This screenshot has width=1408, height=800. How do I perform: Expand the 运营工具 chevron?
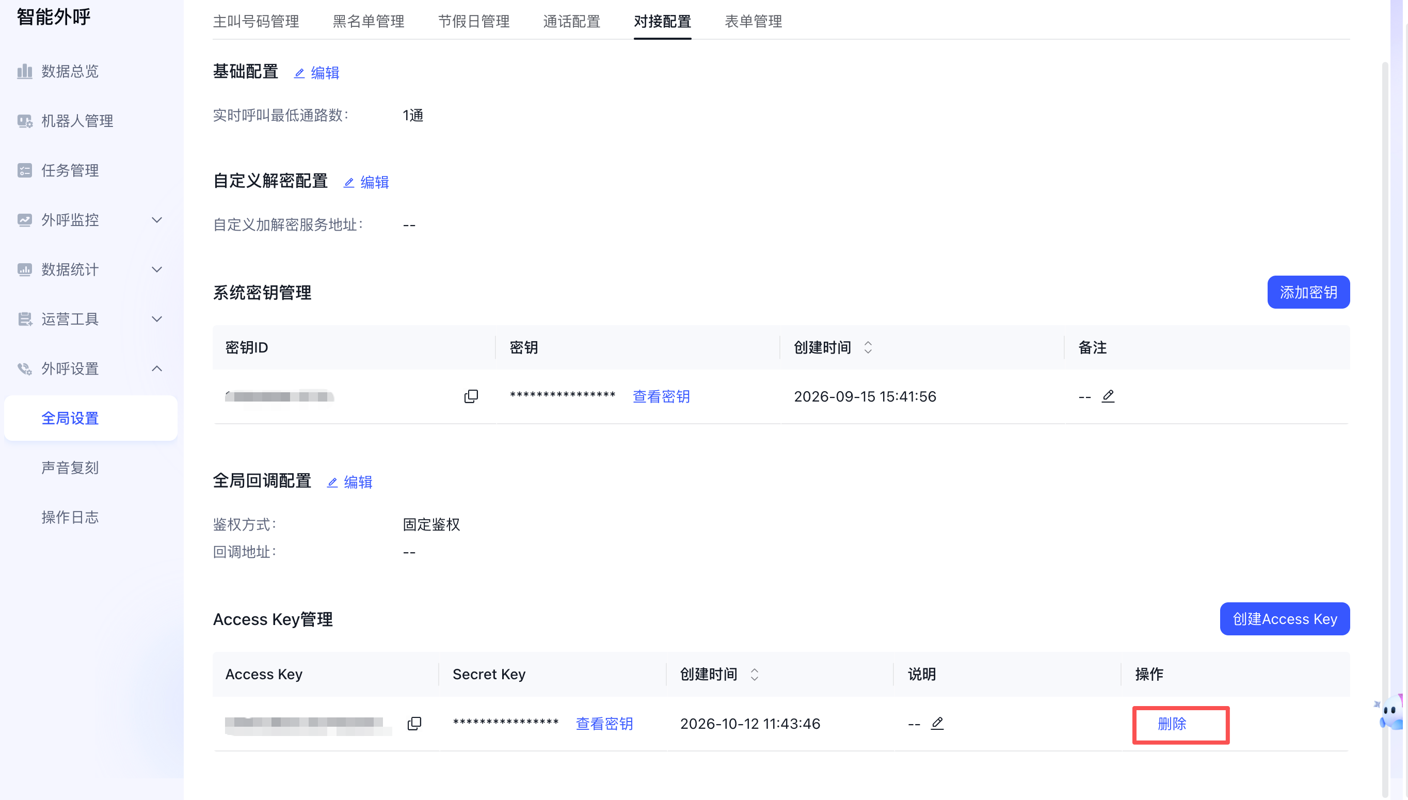tap(156, 319)
